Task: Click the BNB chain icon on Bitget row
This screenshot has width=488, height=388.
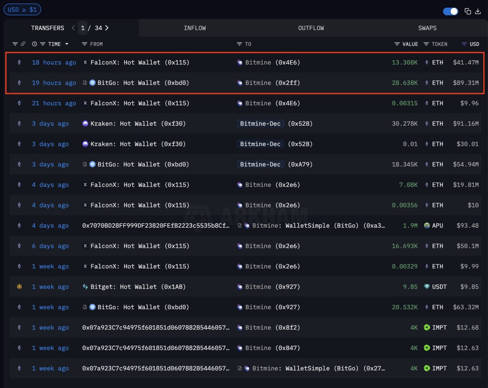Action: point(19,287)
